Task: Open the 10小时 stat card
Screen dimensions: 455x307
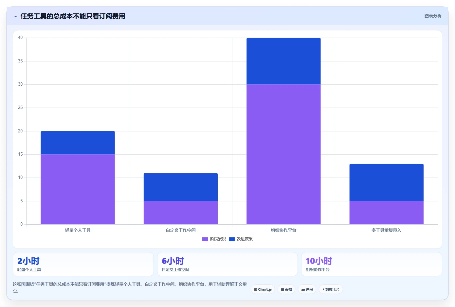Action: (372, 264)
